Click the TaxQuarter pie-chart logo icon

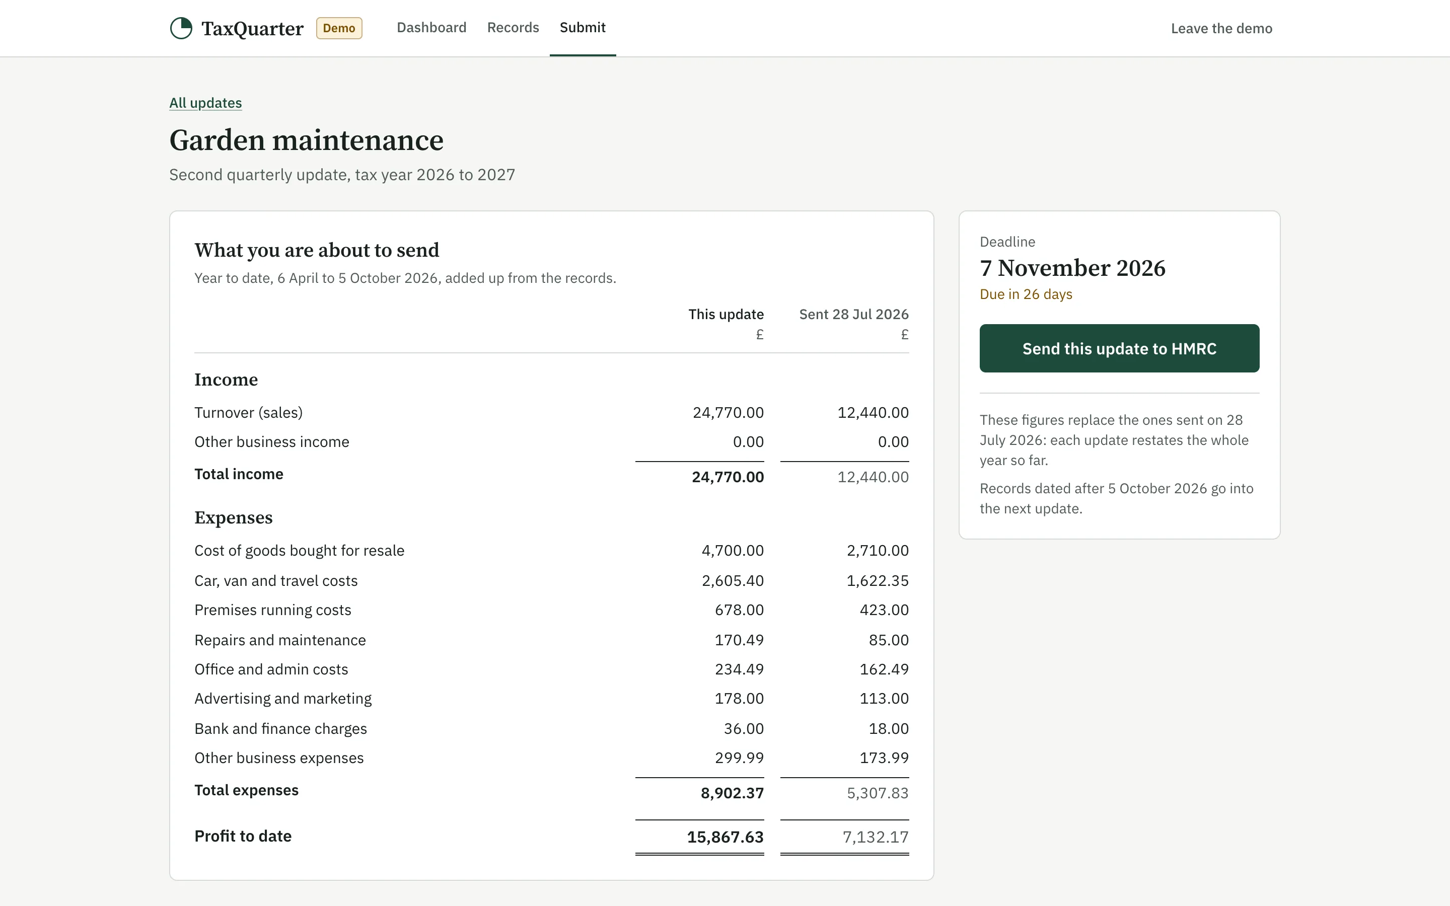pyautogui.click(x=181, y=28)
